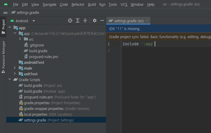Click the elephant icon on settings.gradle tab
Screen dimensions: 211x133
(111, 20)
